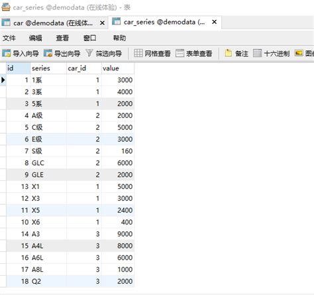Image resolution: width=314 pixels, height=295 pixels.
Task: Click the value cell '9000'
Action: pyautogui.click(x=118, y=234)
